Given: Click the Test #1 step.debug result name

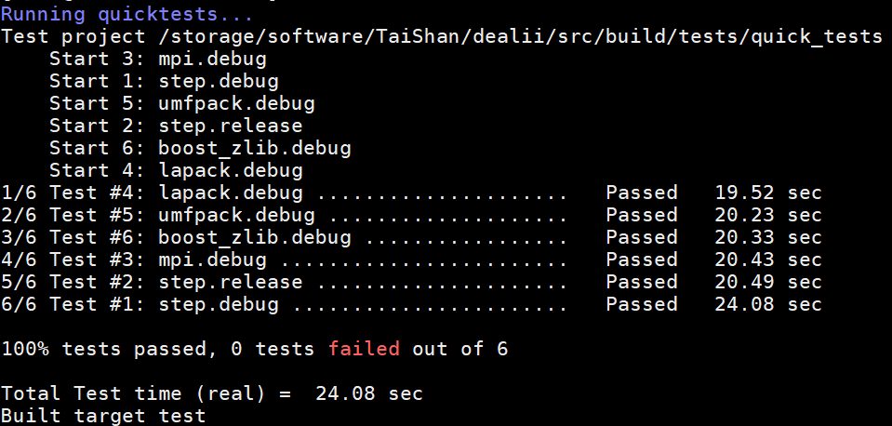Looking at the screenshot, I should tap(219, 304).
